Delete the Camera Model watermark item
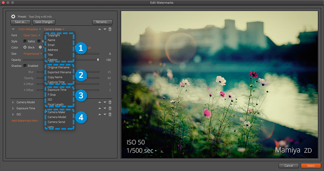Screen dimensions: 324x171 pyautogui.click(x=110, y=102)
